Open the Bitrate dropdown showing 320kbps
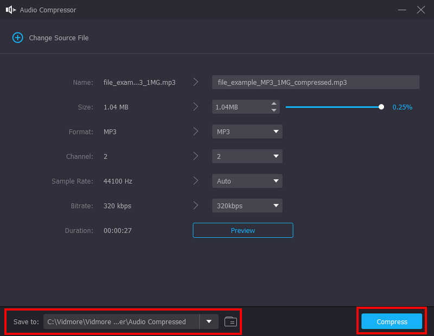The height and width of the screenshot is (336, 434). point(247,205)
